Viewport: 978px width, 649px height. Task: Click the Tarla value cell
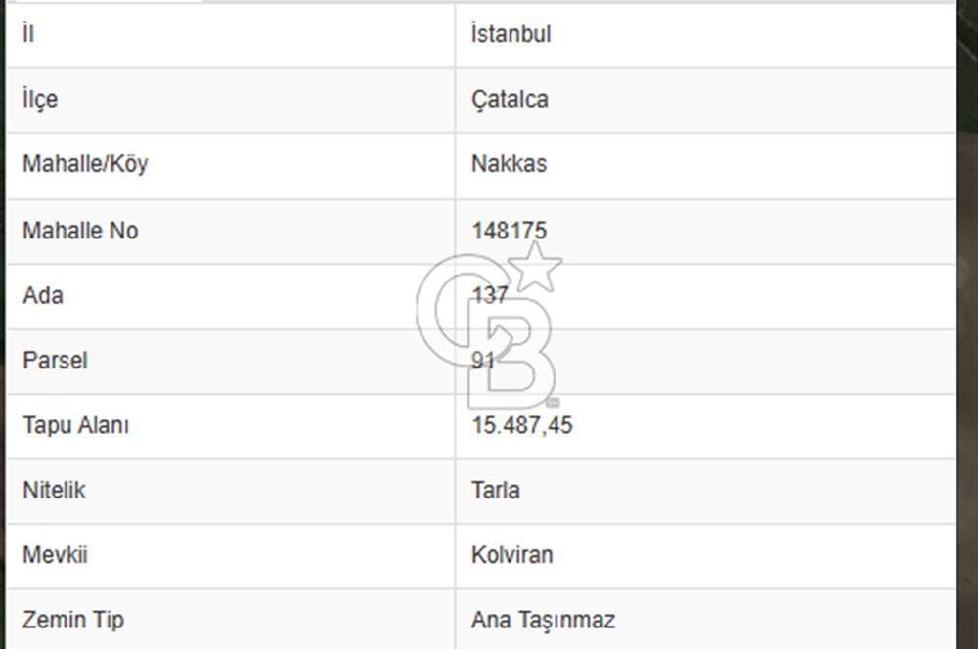pyautogui.click(x=495, y=491)
